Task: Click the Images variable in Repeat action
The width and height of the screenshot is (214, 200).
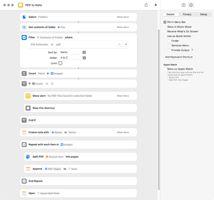Action: click(x=67, y=144)
